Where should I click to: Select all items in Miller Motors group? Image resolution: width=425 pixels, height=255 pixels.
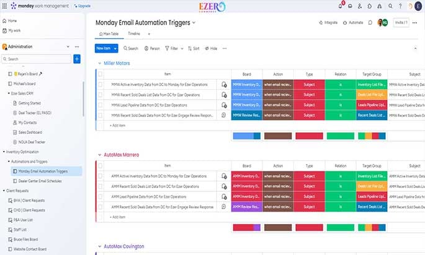pos(101,74)
